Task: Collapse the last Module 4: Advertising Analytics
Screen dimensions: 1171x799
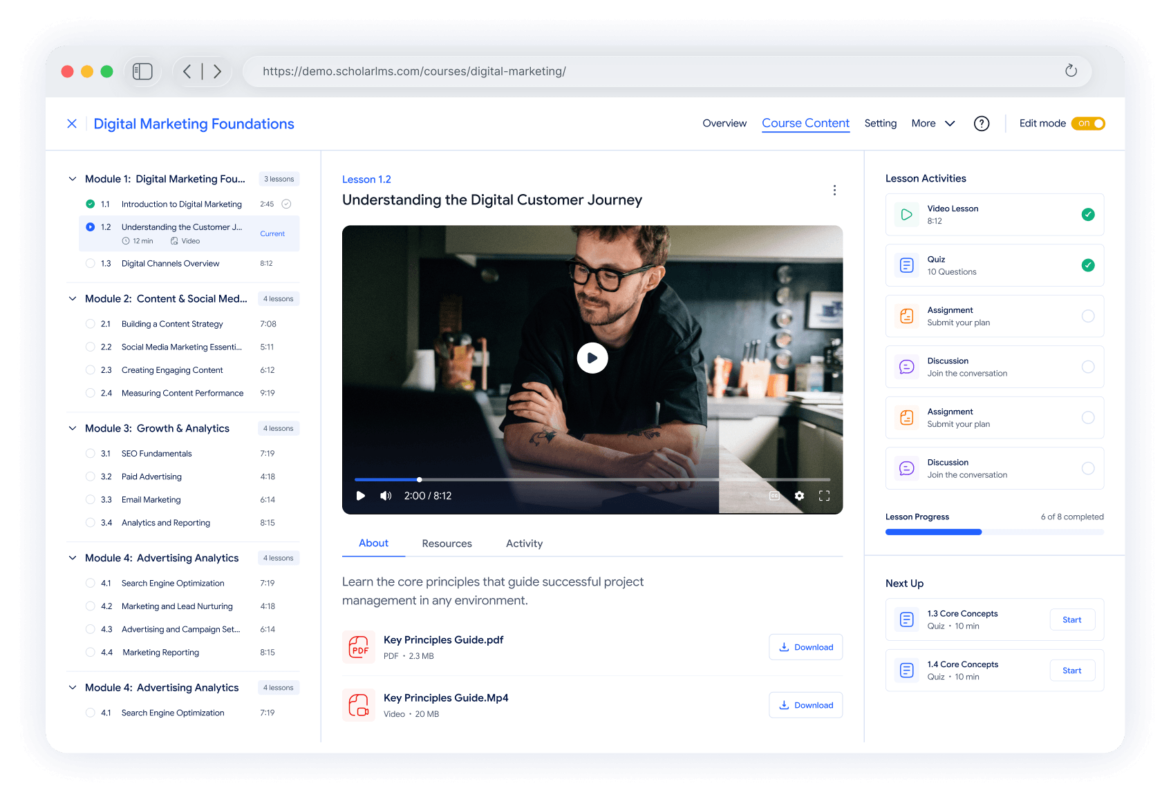Action: click(73, 688)
